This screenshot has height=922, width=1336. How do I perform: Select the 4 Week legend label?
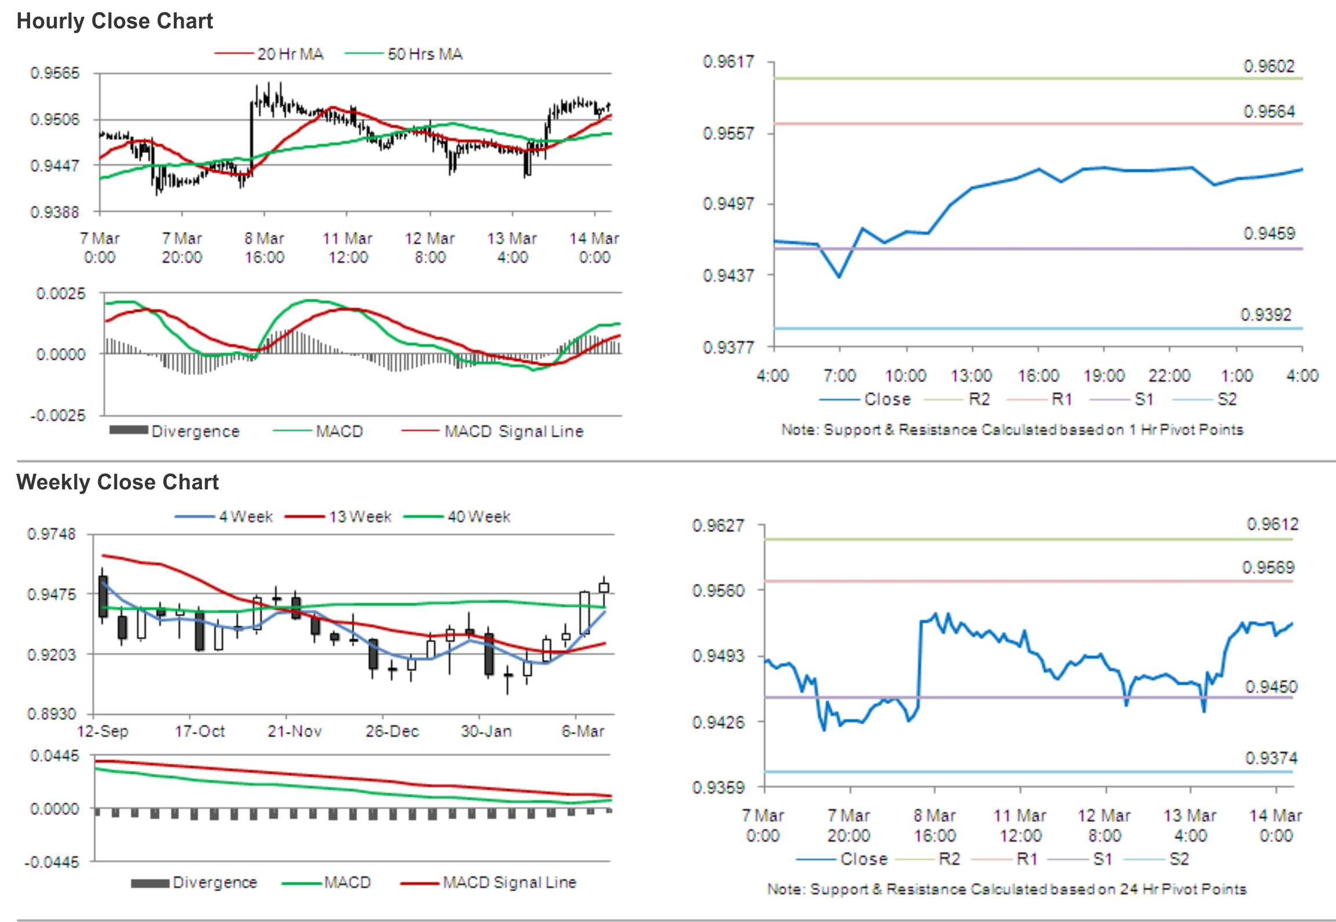click(x=246, y=517)
